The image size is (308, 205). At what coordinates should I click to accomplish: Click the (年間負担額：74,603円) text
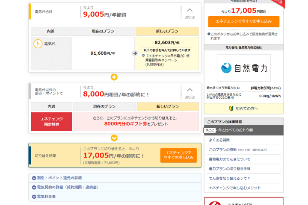pyautogui.click(x=101, y=163)
